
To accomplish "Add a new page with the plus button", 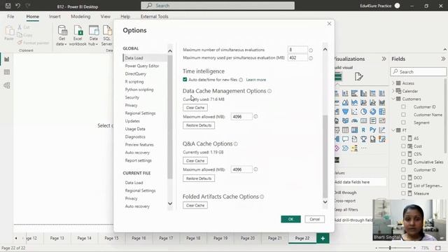I will (323, 238).
